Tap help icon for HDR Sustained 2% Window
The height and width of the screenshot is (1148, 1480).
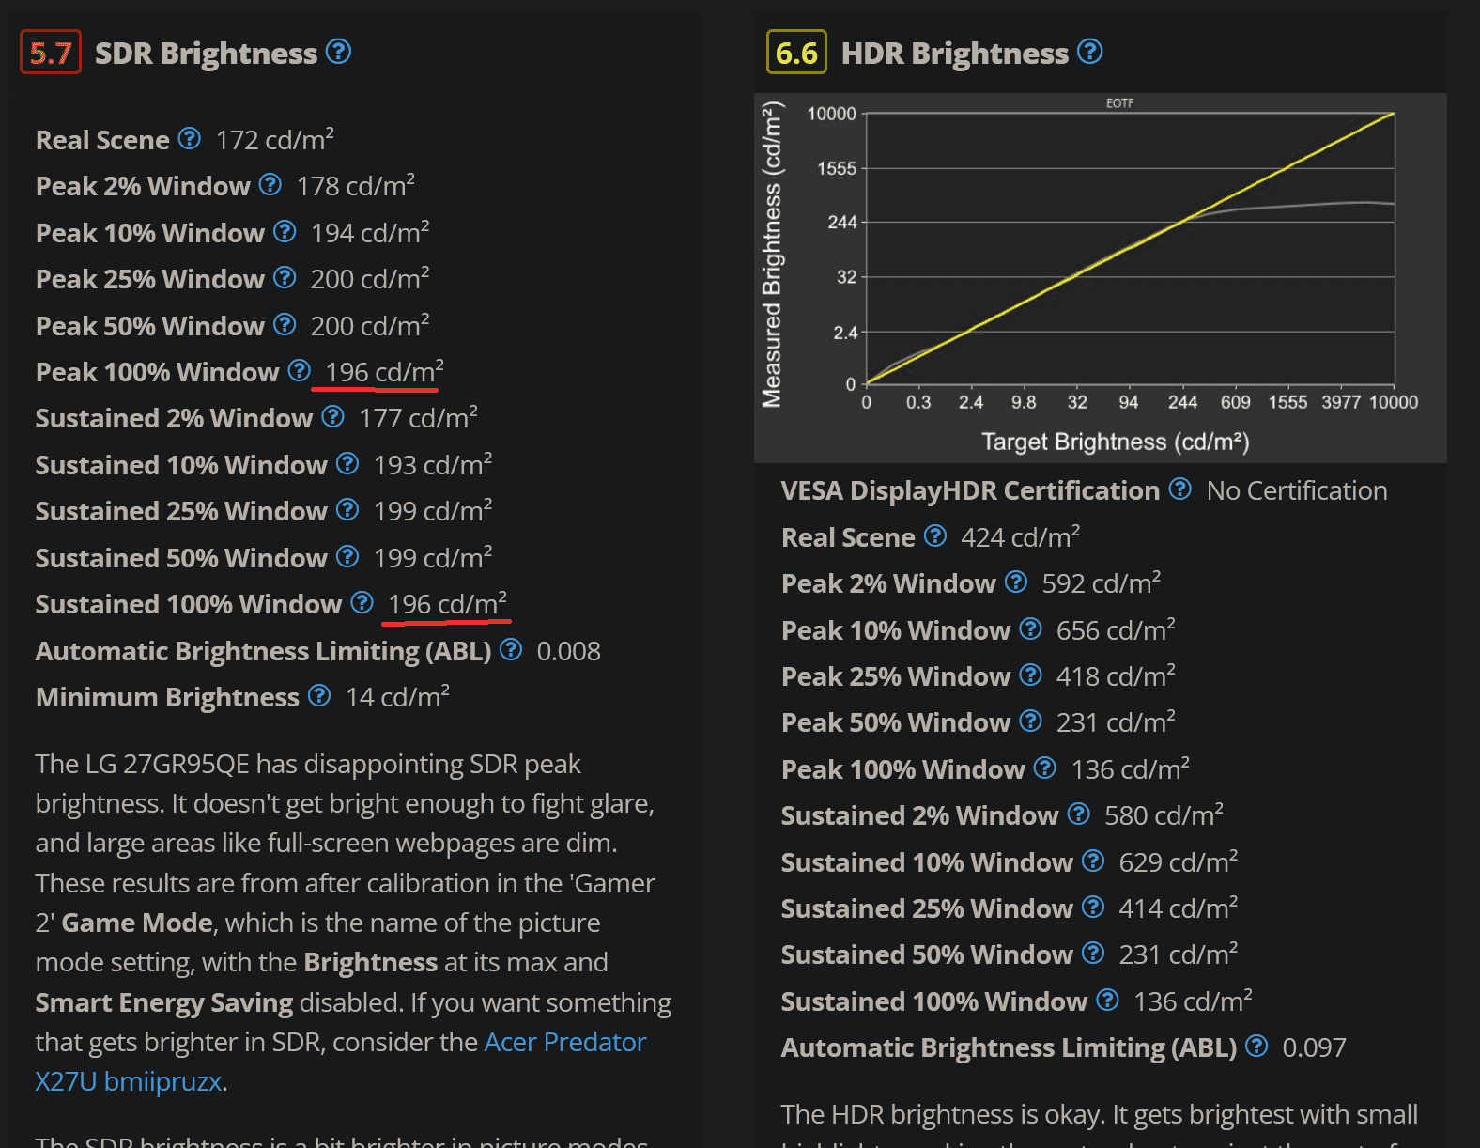1079,814
